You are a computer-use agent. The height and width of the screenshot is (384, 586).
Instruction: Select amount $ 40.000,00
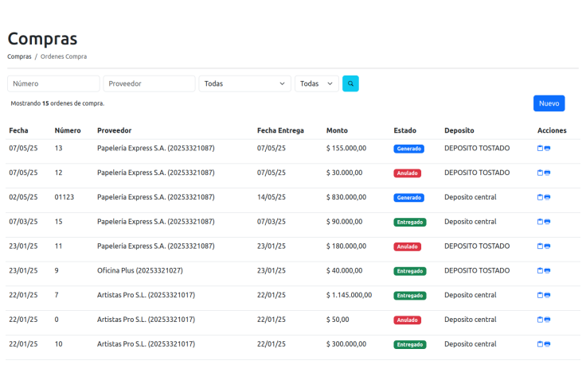[344, 270]
